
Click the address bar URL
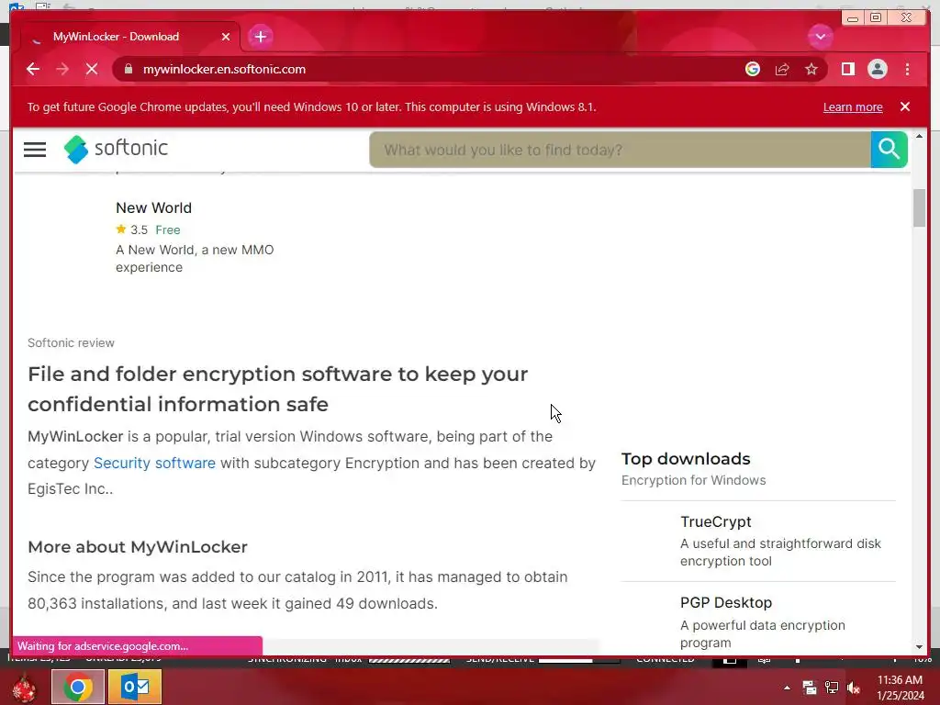coord(224,69)
